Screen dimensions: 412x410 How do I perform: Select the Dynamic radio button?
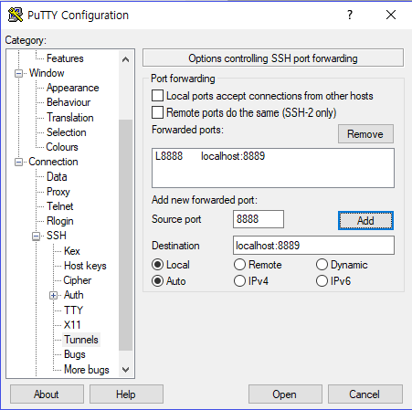322,265
